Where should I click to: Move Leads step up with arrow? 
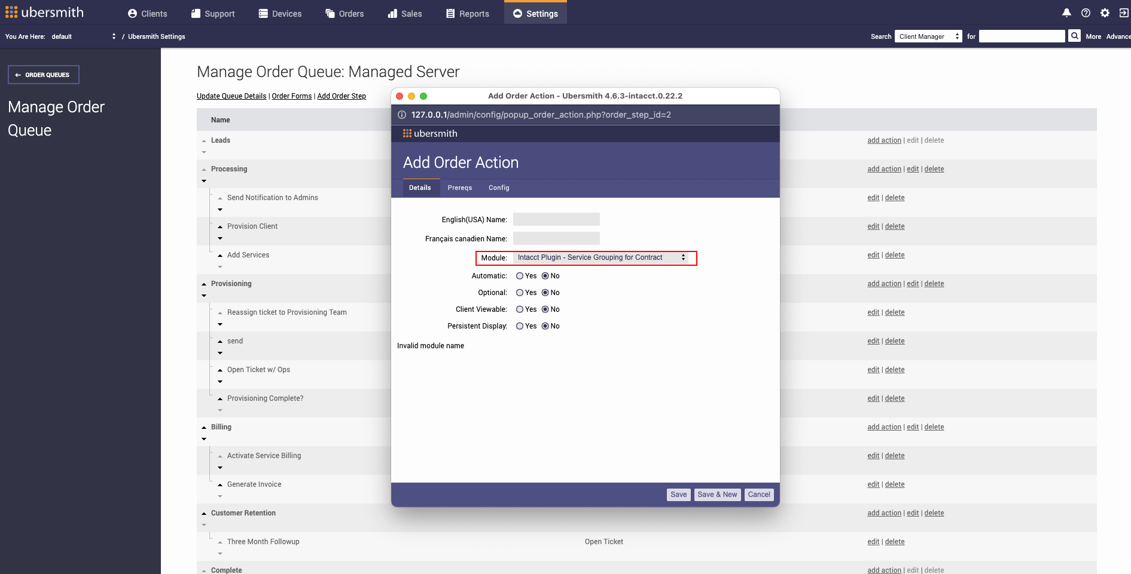[x=204, y=141]
